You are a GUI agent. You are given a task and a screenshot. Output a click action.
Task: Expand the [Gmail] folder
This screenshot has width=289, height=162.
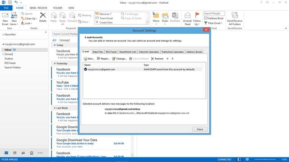pyautogui.click(x=3, y=54)
